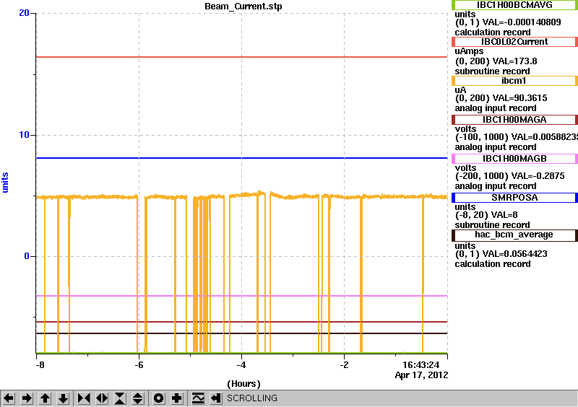
Task: Click the arrow-to-bar scroll mode icon
Action: click(x=216, y=398)
